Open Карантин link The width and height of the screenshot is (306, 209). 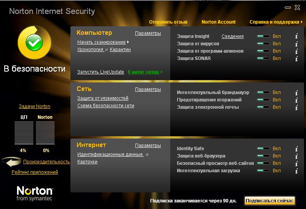click(120, 50)
